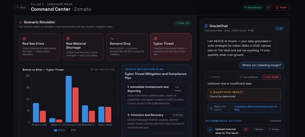Open action 1 Upload internal data to The Vault
305x137 pixels.
click(244, 131)
